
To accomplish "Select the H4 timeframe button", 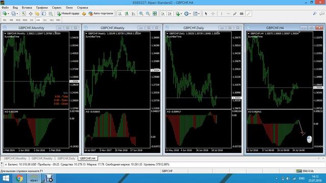I will (x=38, y=20).
